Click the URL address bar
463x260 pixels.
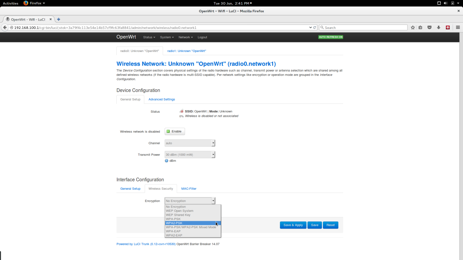pos(161,28)
